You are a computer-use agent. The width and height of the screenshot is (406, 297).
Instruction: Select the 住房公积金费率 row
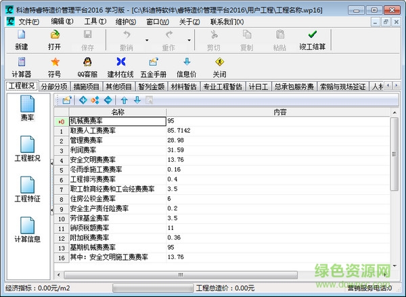(222, 199)
